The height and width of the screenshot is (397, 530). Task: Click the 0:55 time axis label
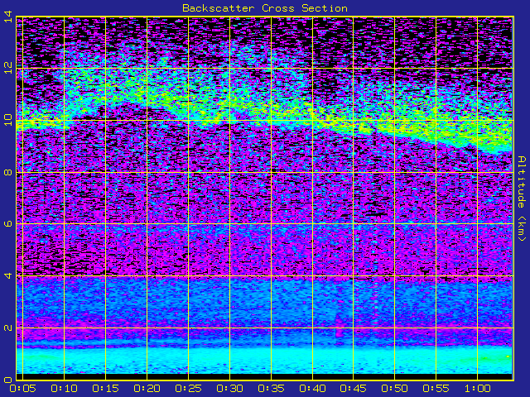point(436,389)
